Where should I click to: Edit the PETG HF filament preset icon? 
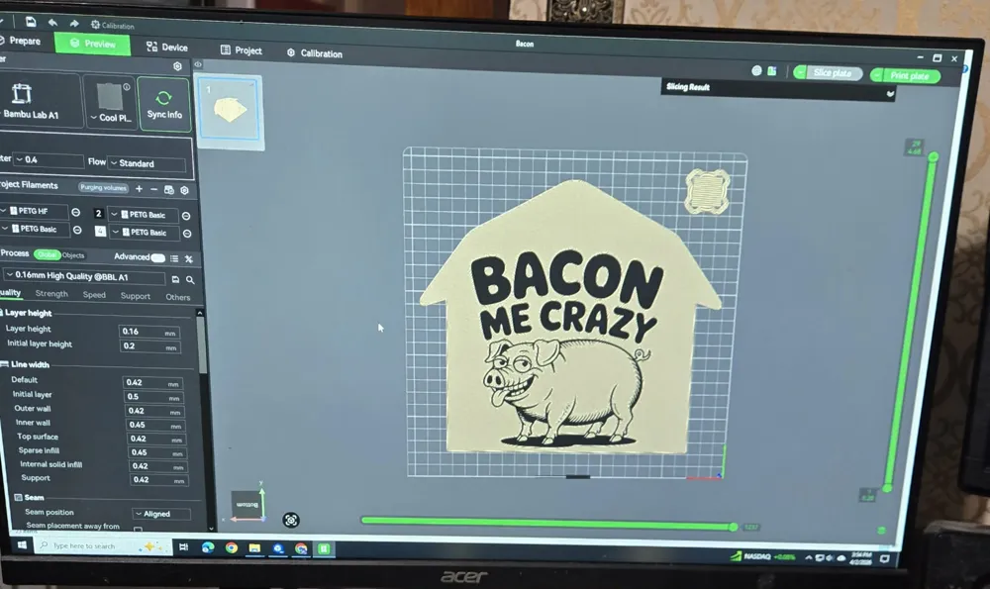(76, 212)
